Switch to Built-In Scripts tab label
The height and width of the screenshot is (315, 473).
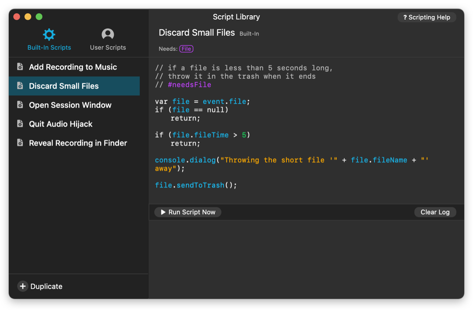click(49, 48)
